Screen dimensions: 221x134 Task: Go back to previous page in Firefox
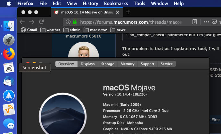pos(22,22)
